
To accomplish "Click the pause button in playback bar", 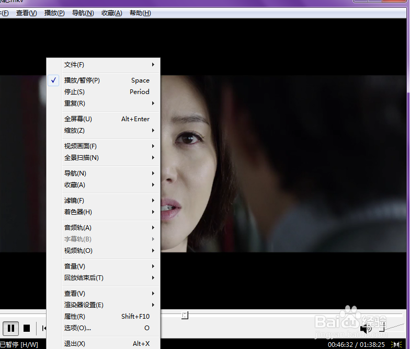I will coord(10,328).
